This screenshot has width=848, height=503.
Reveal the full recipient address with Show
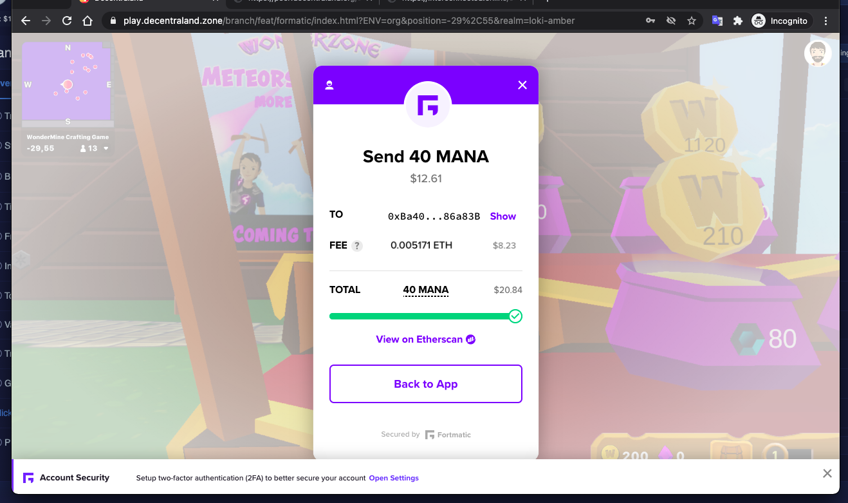[x=502, y=216]
